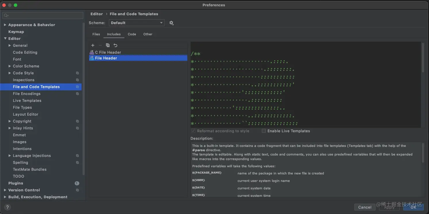Click the revert template arrow icon
429x214 pixels.
click(x=116, y=45)
